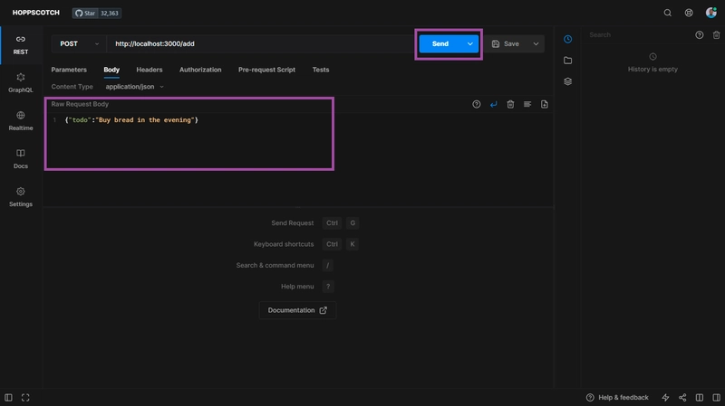Change the application/json content type
Screen dimensions: 725x406
(134, 87)
